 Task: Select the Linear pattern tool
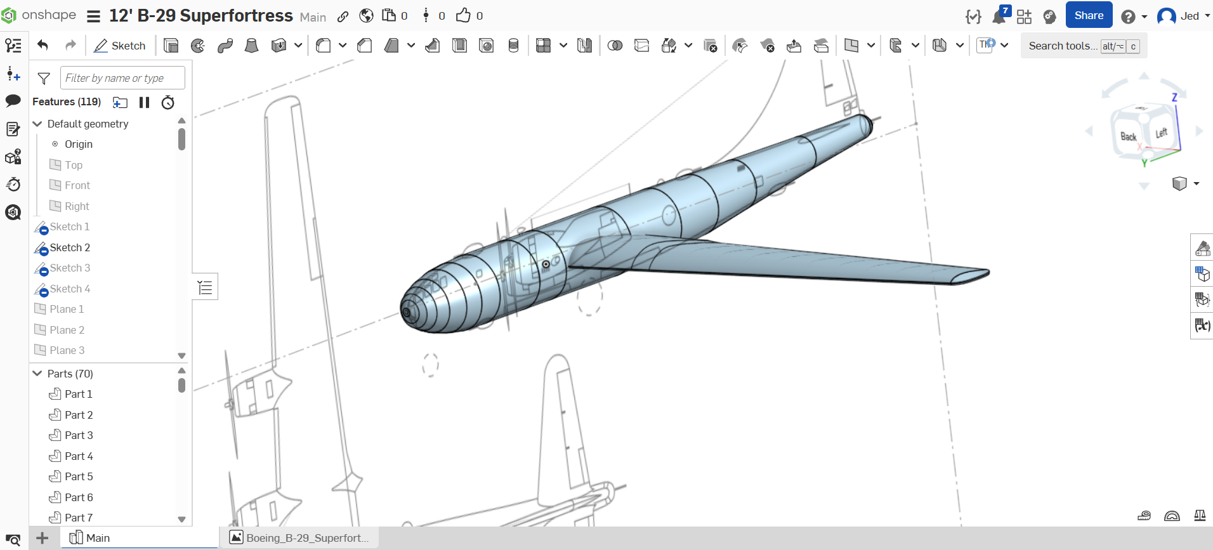pyautogui.click(x=544, y=45)
